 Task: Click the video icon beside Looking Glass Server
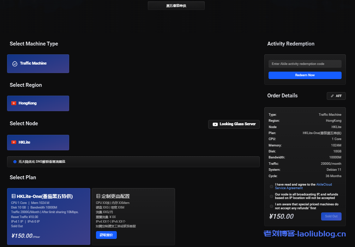click(x=215, y=124)
